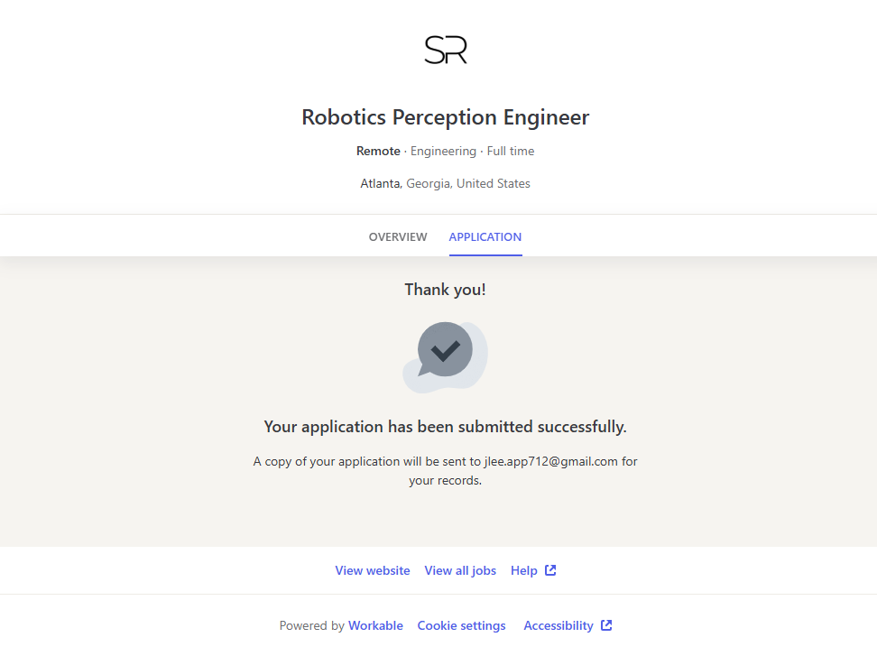Click the Engineering department text
Screen dimensions: 877x656
[443, 151]
